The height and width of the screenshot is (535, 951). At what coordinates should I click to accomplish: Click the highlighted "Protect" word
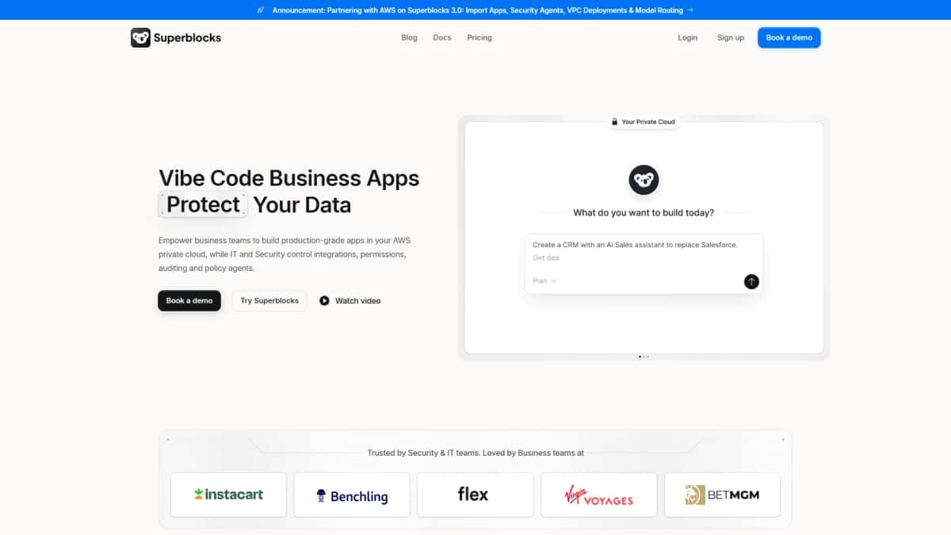click(x=203, y=204)
